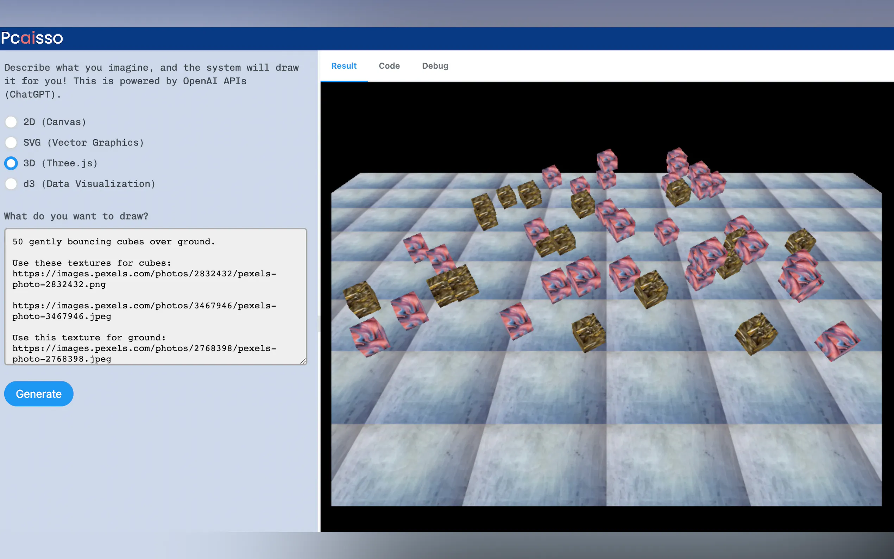
Task: Open the Code tab
Action: 389,66
